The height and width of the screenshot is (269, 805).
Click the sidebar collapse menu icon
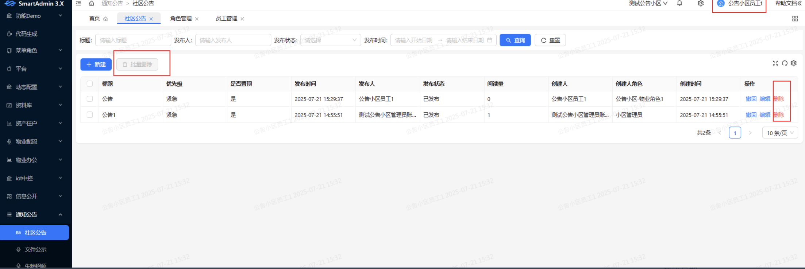78,3
